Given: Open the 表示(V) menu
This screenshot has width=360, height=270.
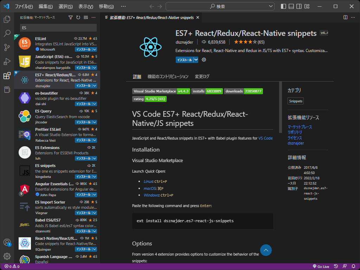Looking at the screenshot, I should tap(86, 6).
